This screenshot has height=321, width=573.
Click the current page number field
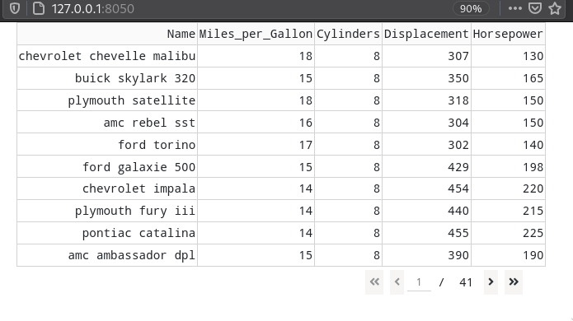pyautogui.click(x=419, y=282)
